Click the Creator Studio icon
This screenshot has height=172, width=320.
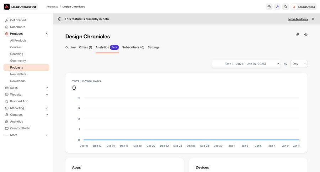7,128
